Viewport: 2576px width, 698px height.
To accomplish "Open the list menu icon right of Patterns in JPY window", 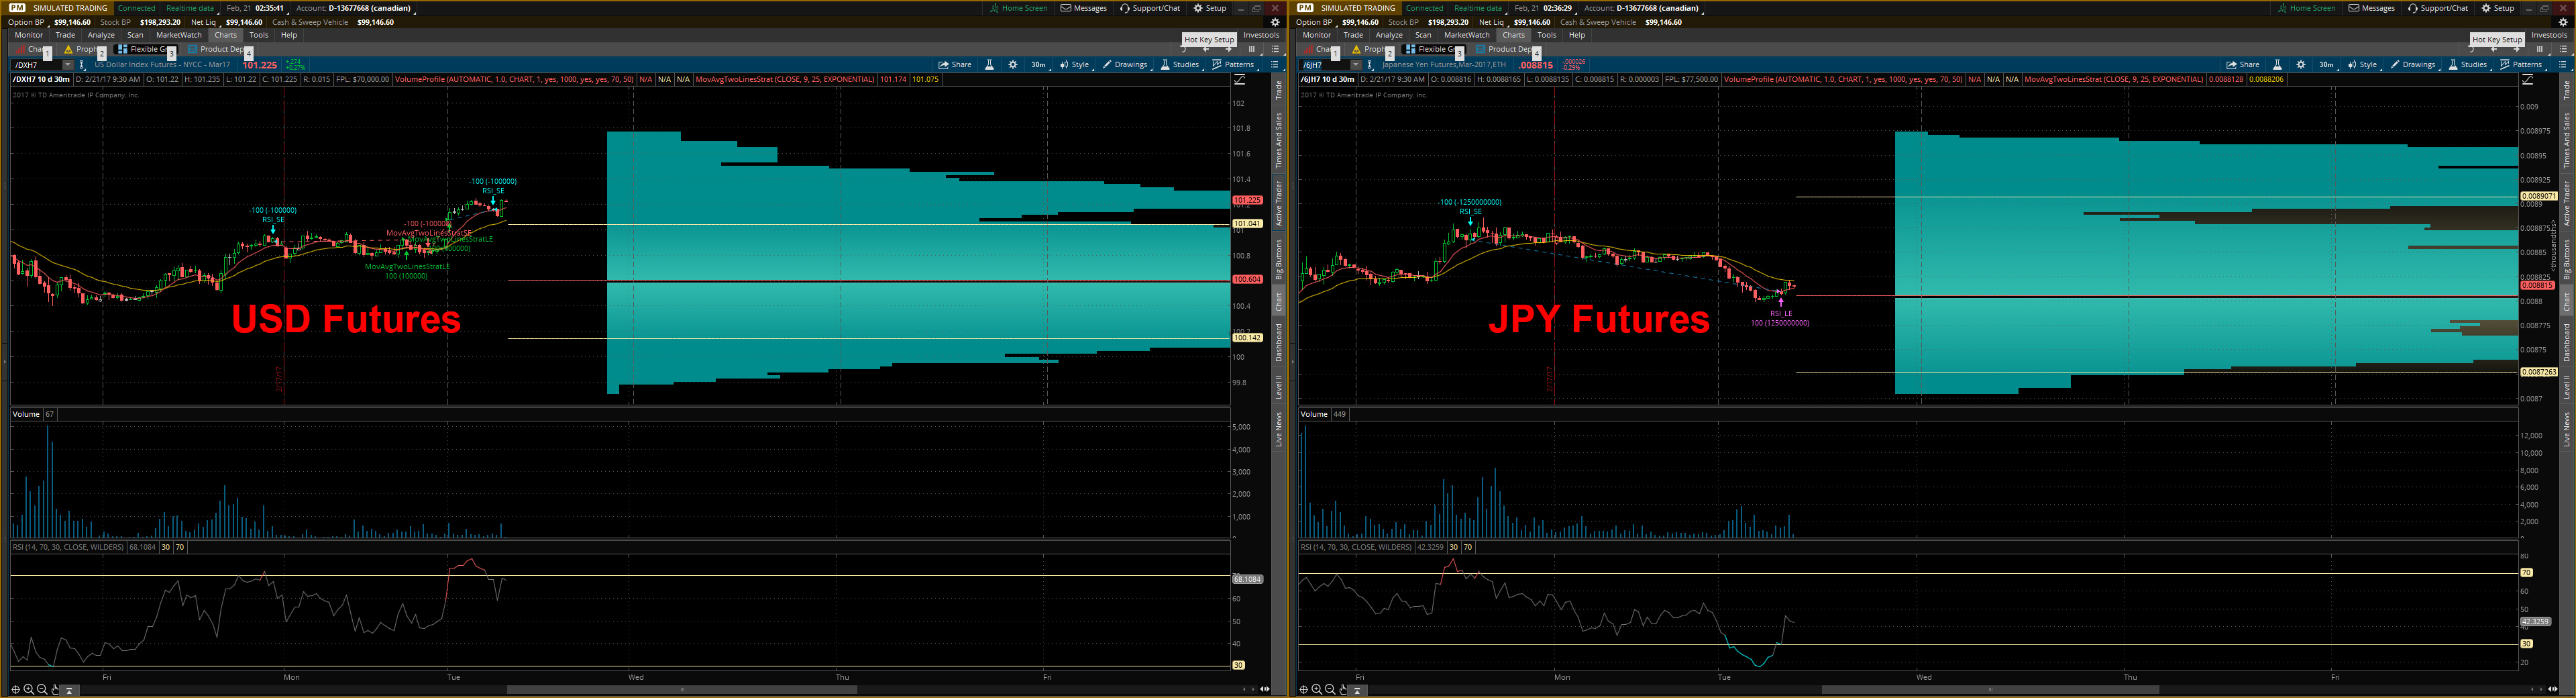I will (2563, 65).
